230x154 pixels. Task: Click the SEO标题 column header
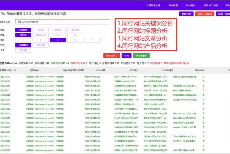click(x=101, y=70)
